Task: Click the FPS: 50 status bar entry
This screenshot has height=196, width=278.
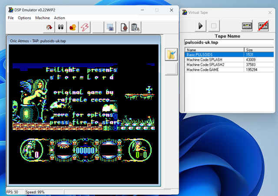Action: tap(12, 192)
